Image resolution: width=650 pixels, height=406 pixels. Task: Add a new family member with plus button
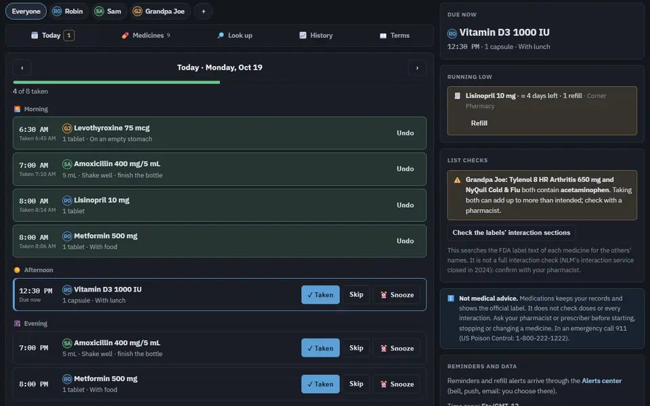(203, 12)
